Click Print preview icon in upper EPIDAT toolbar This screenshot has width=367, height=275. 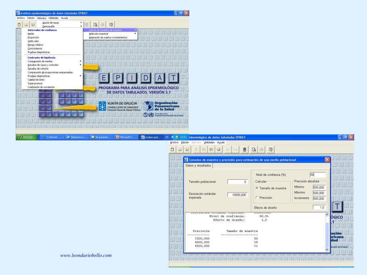pos(95,25)
